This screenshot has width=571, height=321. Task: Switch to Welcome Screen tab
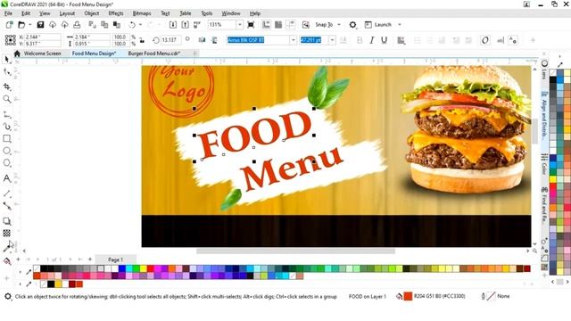[42, 53]
